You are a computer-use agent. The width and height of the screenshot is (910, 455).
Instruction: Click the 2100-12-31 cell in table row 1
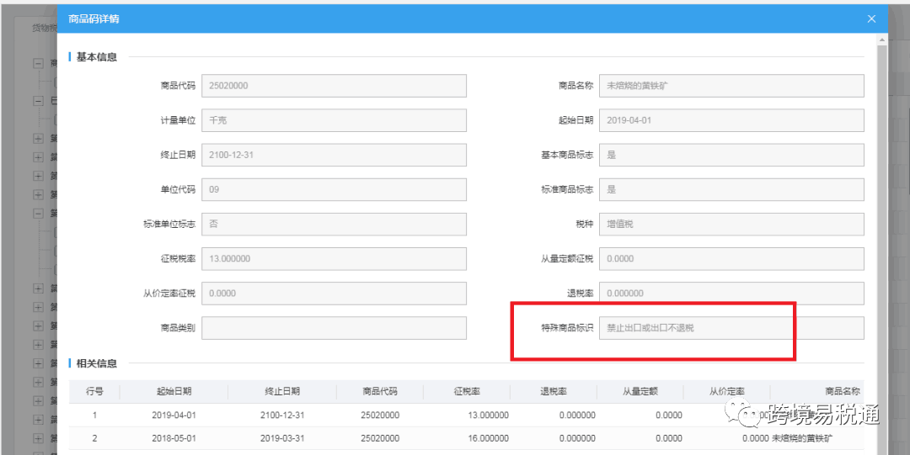[x=282, y=415]
